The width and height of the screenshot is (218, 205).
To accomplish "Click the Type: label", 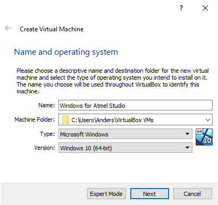I will [47, 134].
